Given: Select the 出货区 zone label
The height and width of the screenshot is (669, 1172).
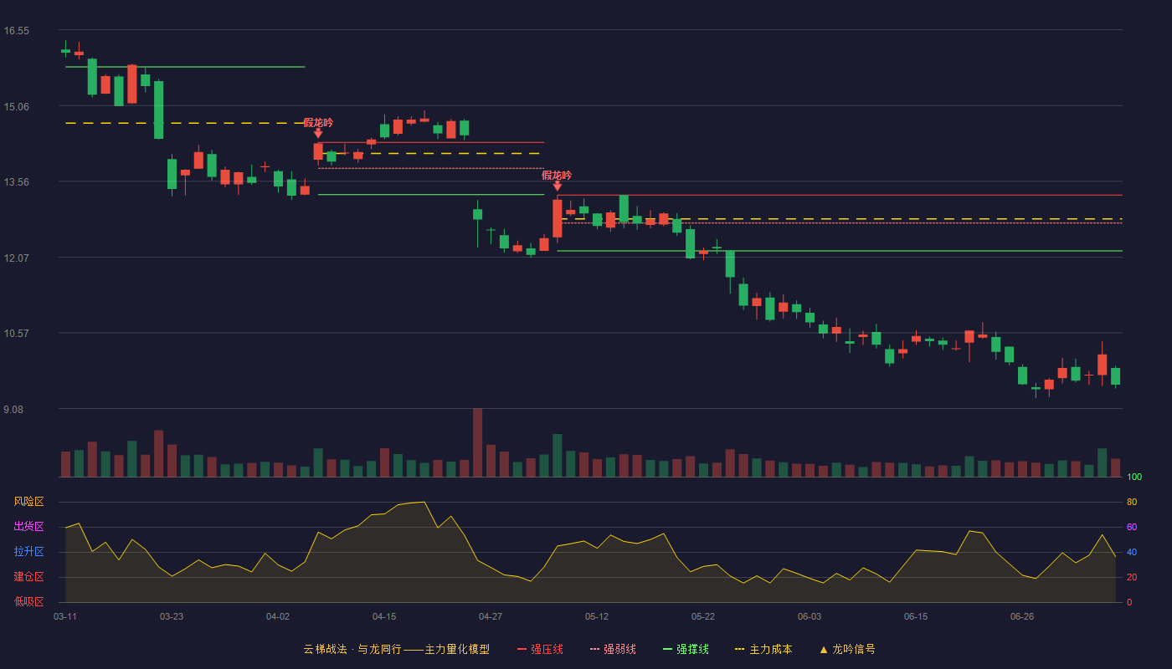Looking at the screenshot, I should (x=28, y=527).
